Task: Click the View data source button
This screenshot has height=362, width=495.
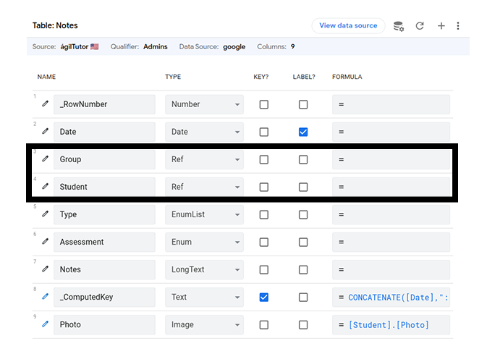Action: click(348, 25)
